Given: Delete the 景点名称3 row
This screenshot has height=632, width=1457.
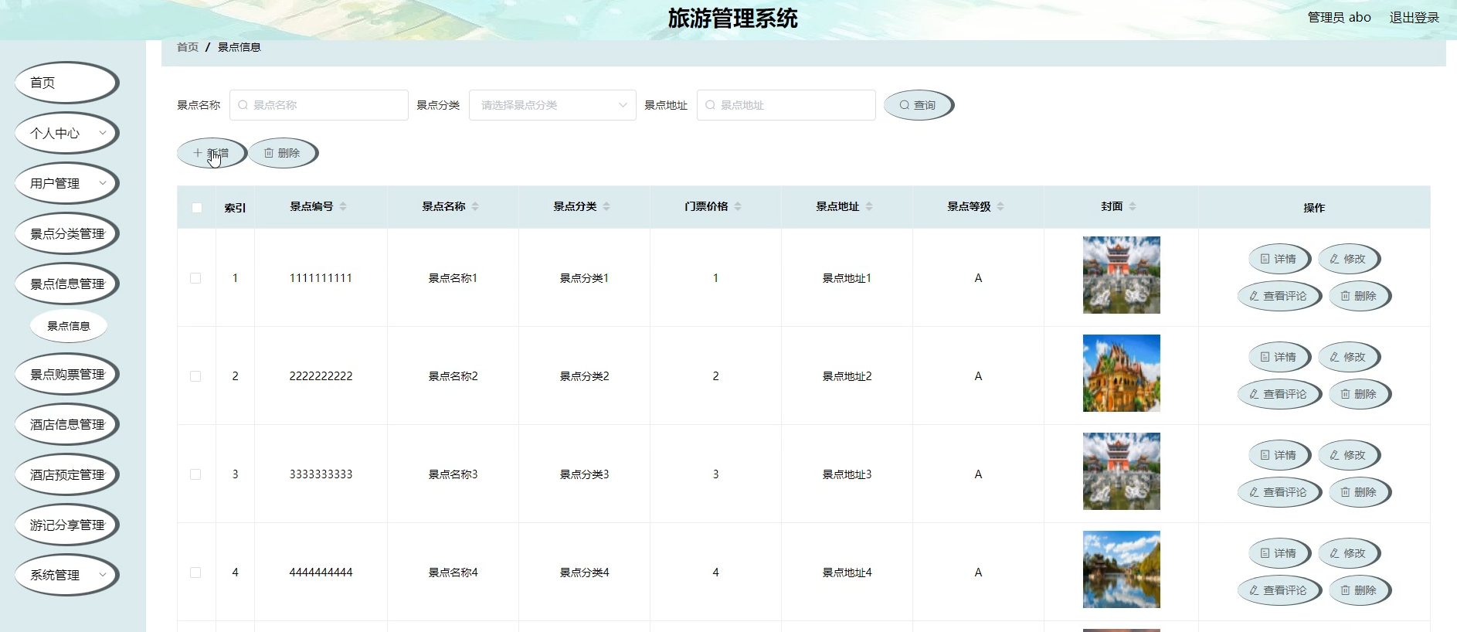Looking at the screenshot, I should (x=1359, y=492).
